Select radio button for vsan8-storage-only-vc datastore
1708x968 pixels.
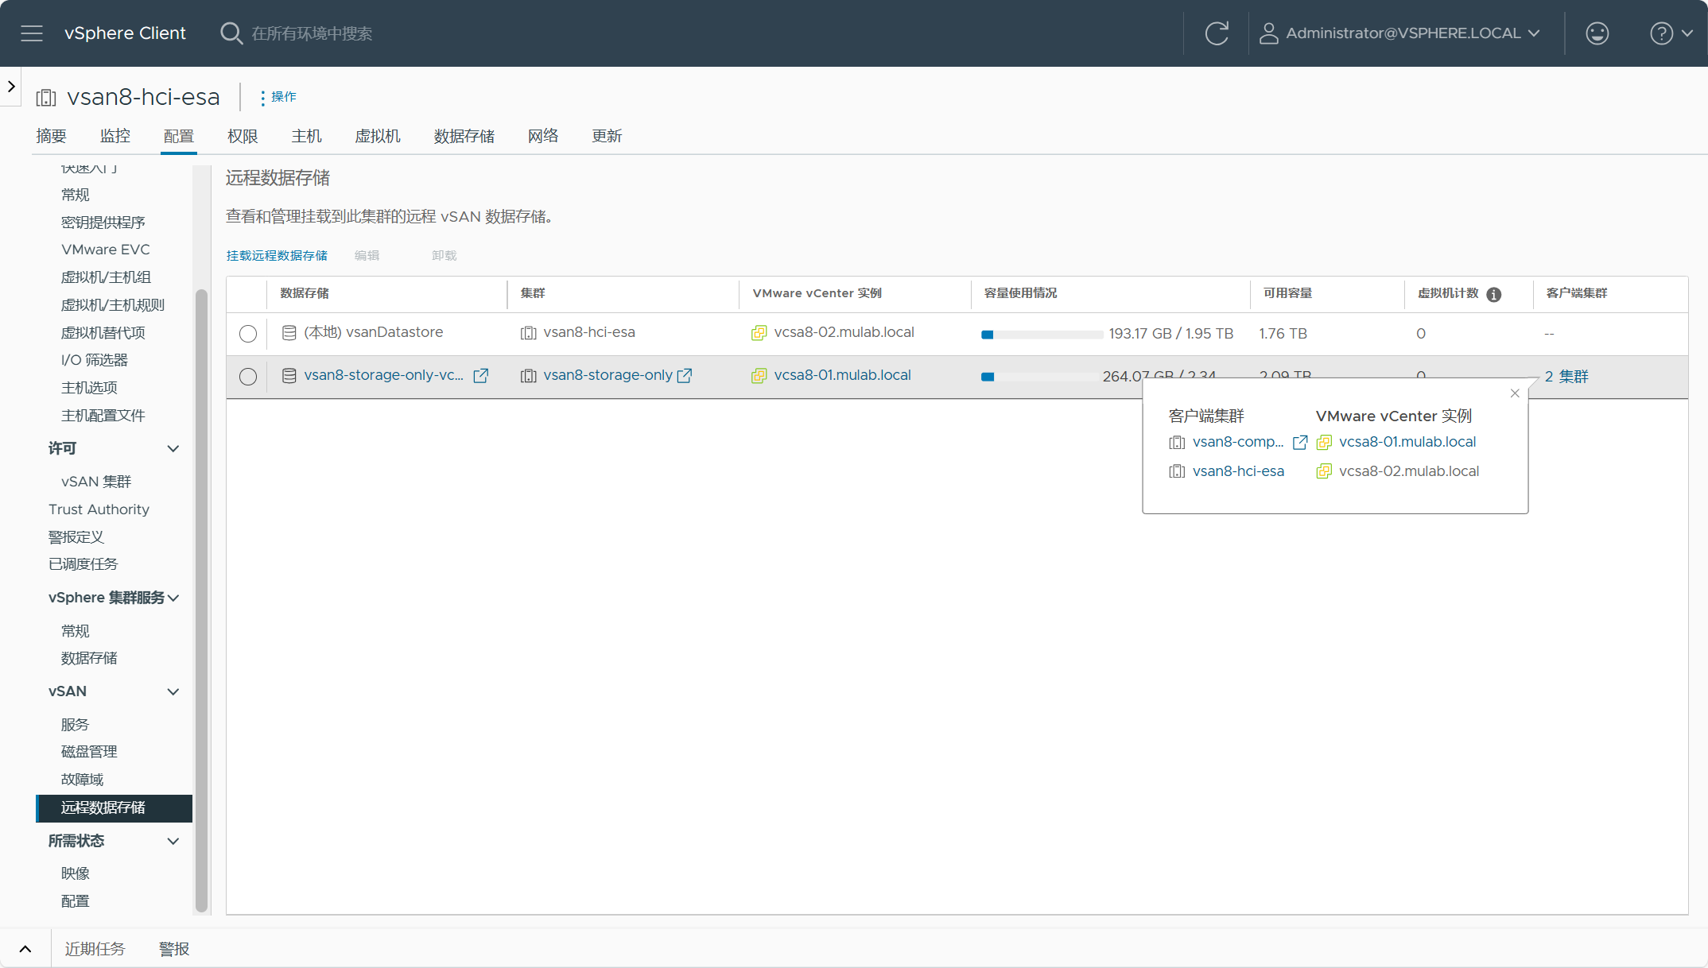click(248, 377)
